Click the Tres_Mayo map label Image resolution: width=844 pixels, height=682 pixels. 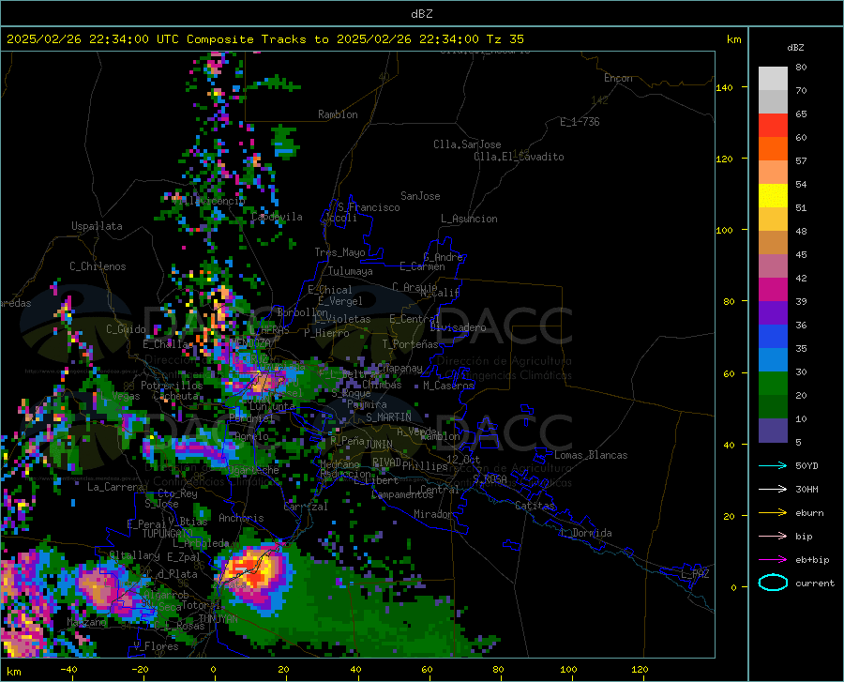click(x=339, y=252)
